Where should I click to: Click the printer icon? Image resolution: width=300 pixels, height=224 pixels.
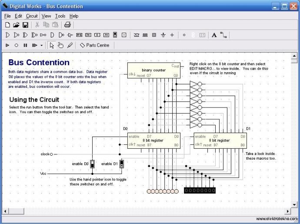[67, 25]
